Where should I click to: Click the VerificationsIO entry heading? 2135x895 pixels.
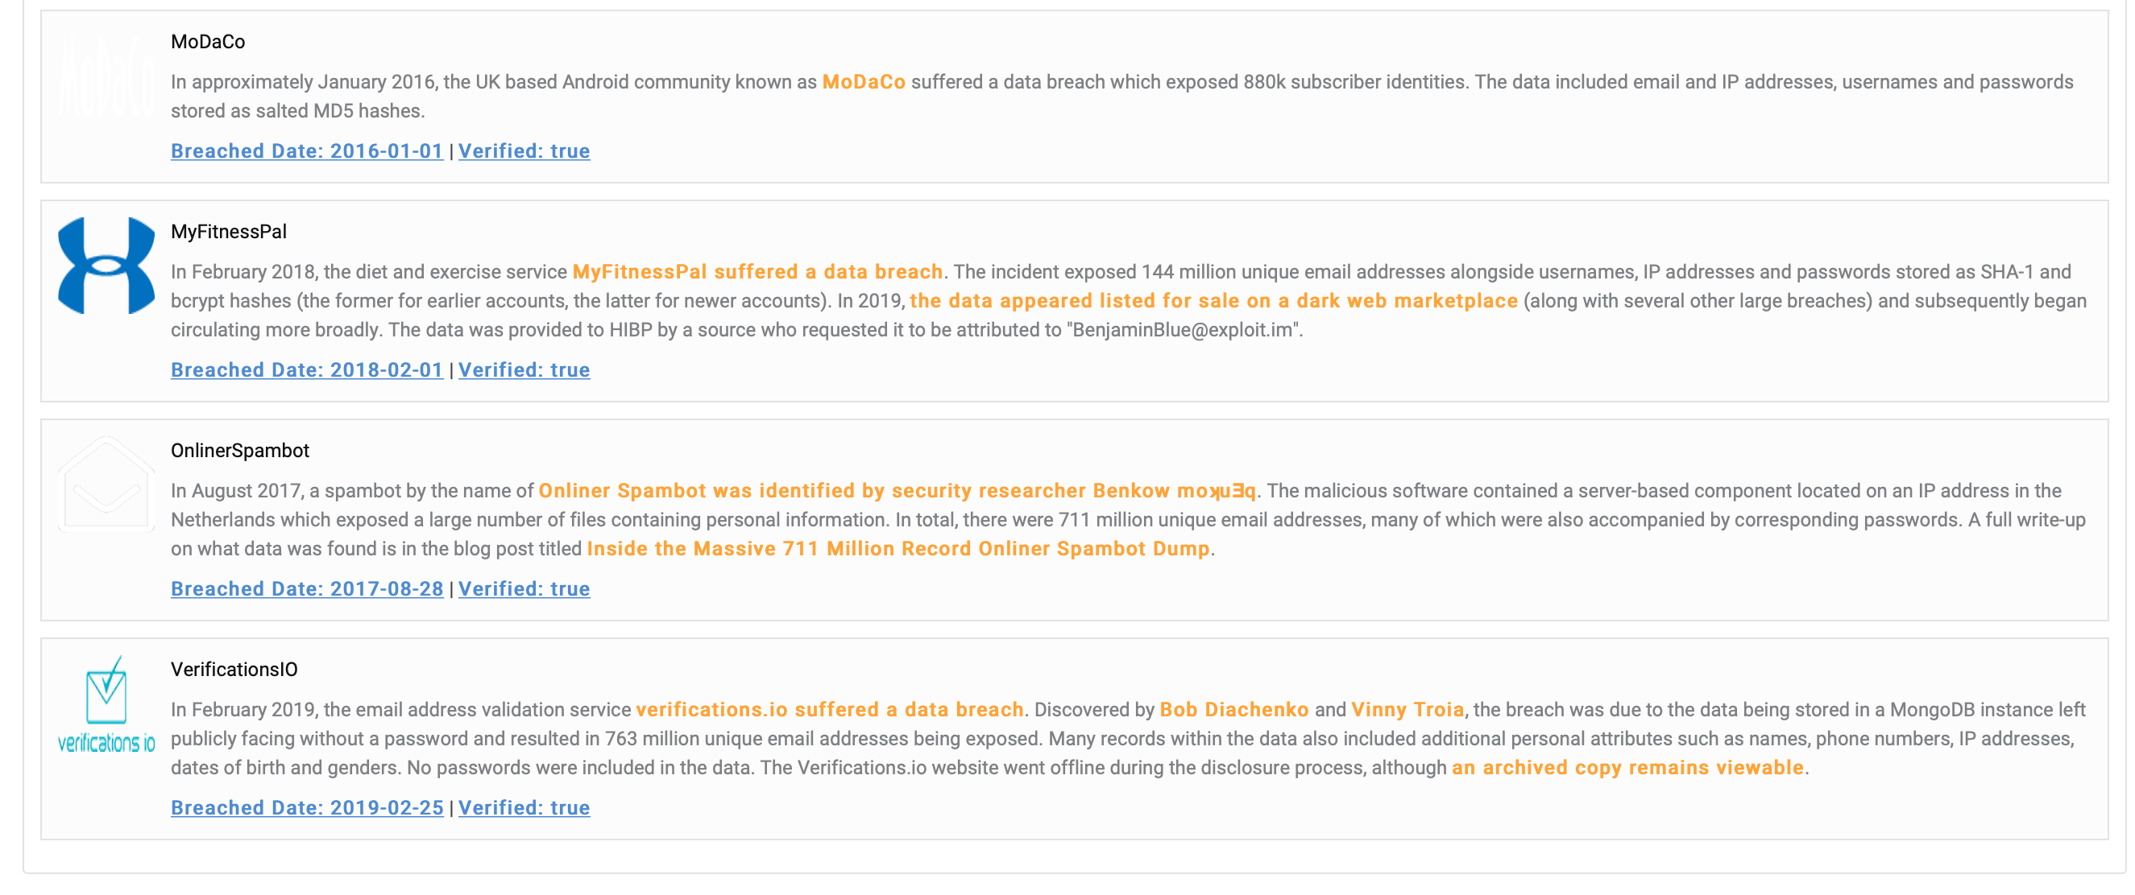234,669
